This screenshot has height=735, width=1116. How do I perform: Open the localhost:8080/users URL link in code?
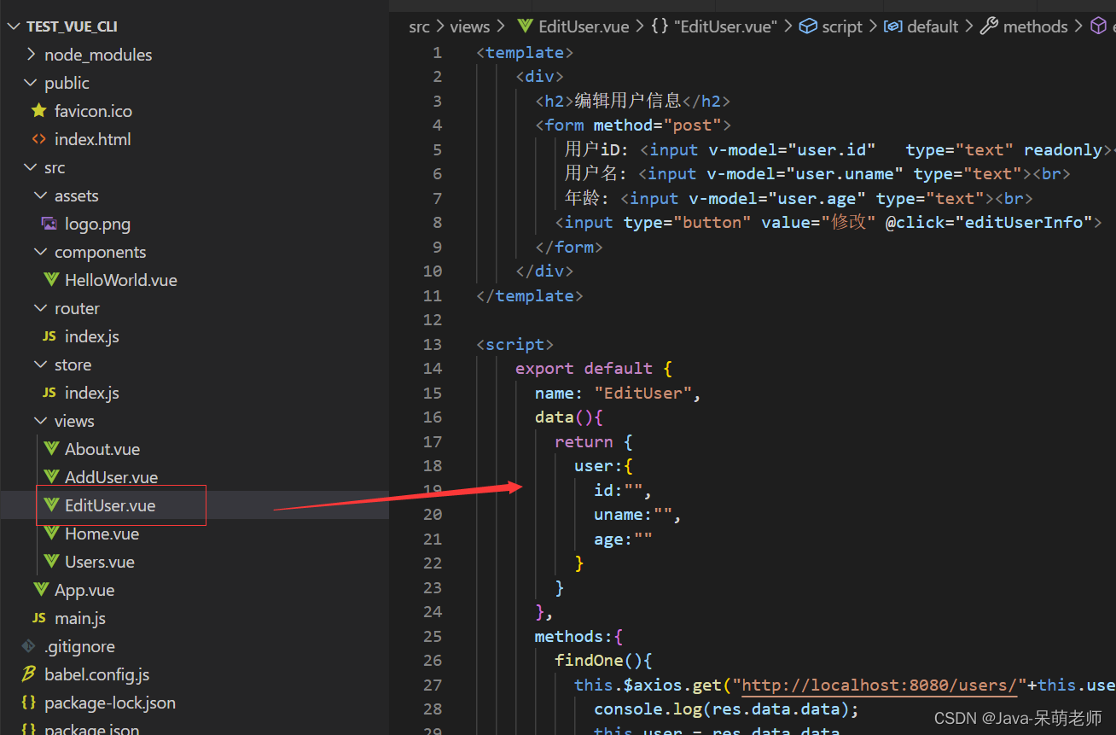881,685
